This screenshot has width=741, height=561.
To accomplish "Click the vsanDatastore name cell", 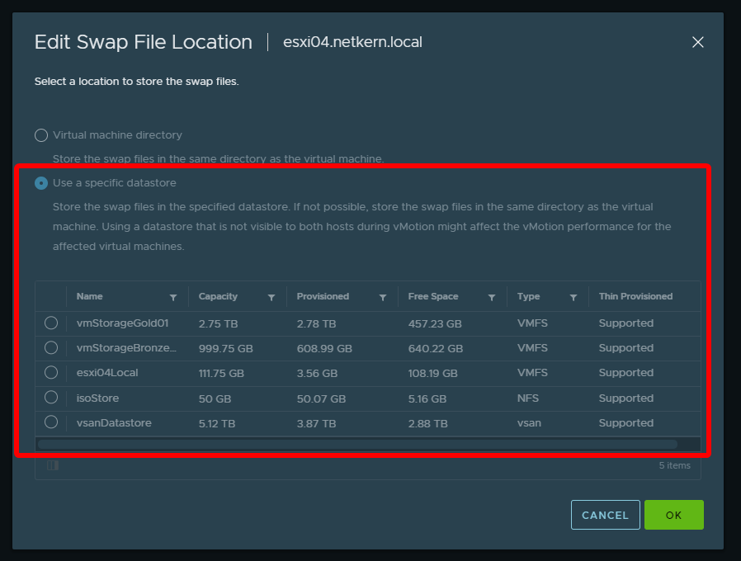I will pyautogui.click(x=114, y=423).
